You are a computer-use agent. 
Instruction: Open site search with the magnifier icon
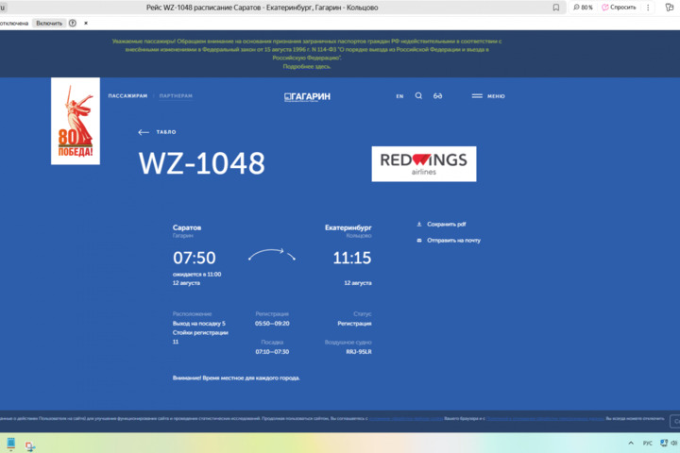tap(418, 96)
